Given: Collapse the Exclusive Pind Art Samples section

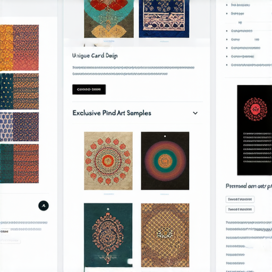Looking at the screenshot, I should (195, 113).
